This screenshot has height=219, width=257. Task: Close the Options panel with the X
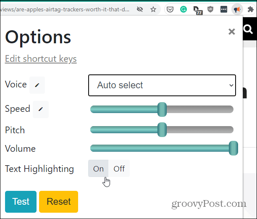(232, 32)
